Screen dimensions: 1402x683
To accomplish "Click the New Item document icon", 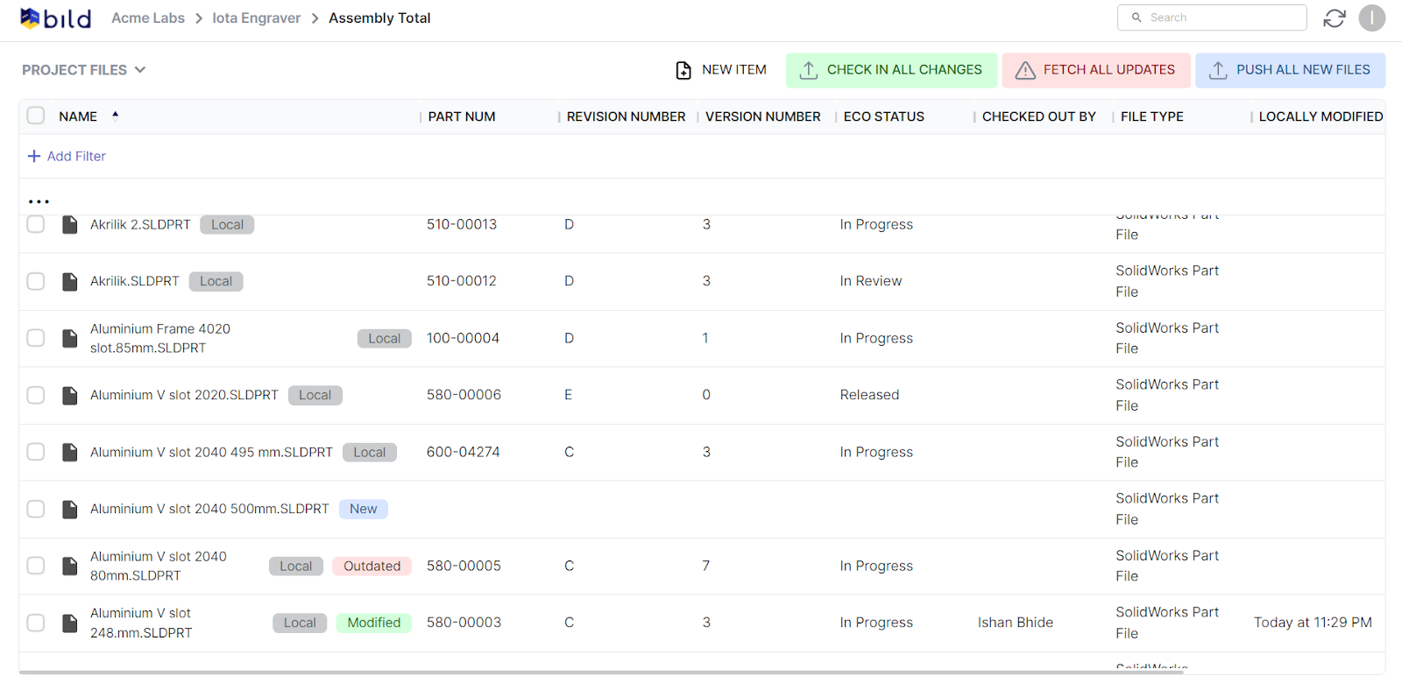I will (683, 70).
